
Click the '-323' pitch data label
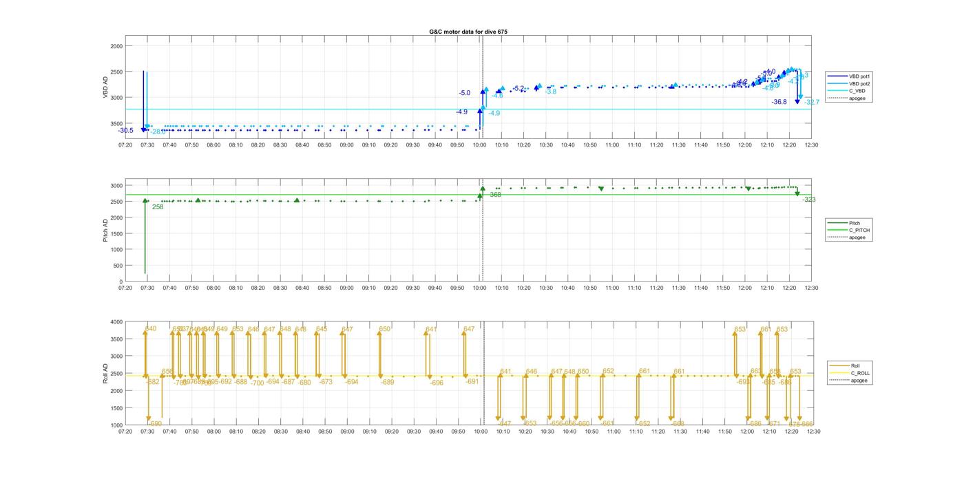(x=808, y=200)
